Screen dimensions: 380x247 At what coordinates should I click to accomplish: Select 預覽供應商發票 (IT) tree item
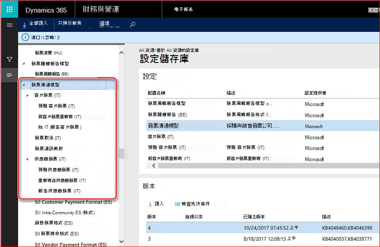[58, 170]
